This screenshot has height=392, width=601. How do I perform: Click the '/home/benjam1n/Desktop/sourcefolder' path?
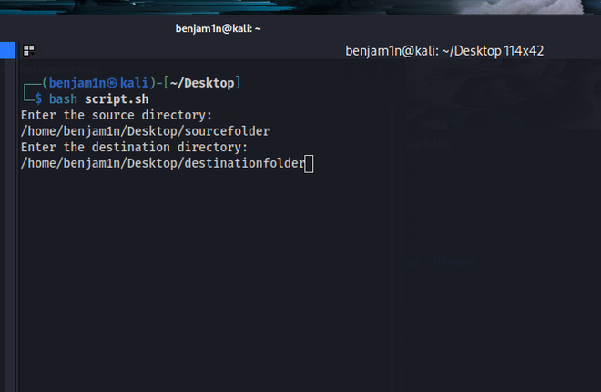coord(146,131)
